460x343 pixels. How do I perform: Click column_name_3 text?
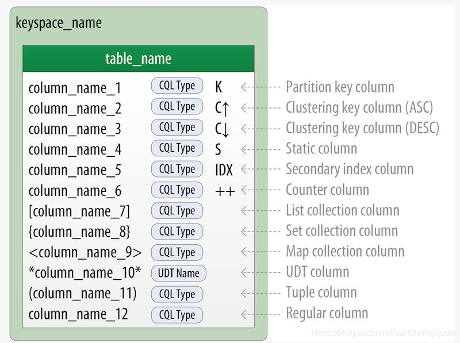(x=75, y=129)
